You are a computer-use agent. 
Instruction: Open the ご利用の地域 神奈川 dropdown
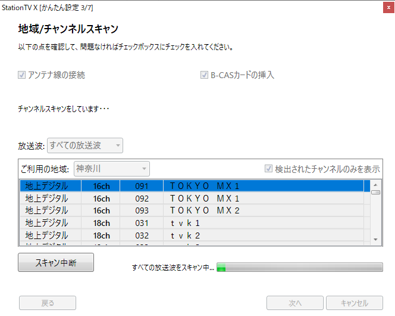point(112,169)
